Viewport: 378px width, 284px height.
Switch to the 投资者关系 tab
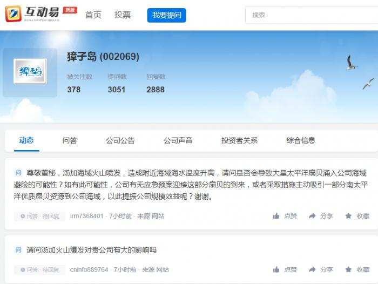(x=239, y=140)
